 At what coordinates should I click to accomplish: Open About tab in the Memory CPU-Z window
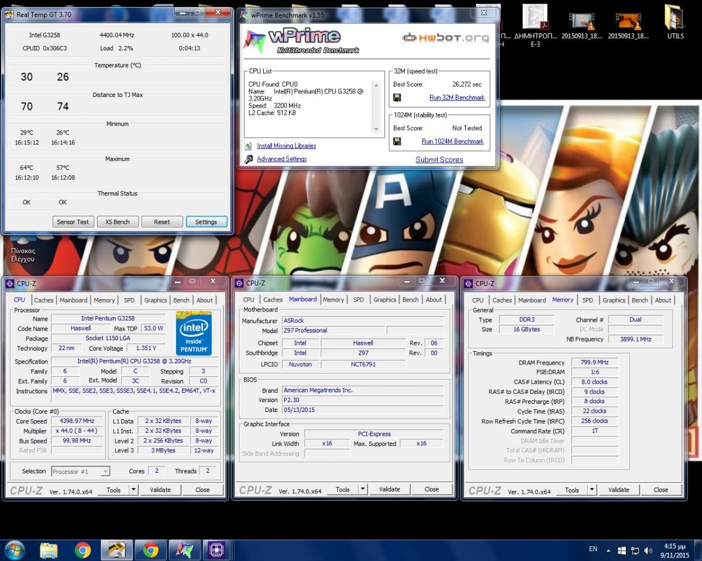pos(663,300)
